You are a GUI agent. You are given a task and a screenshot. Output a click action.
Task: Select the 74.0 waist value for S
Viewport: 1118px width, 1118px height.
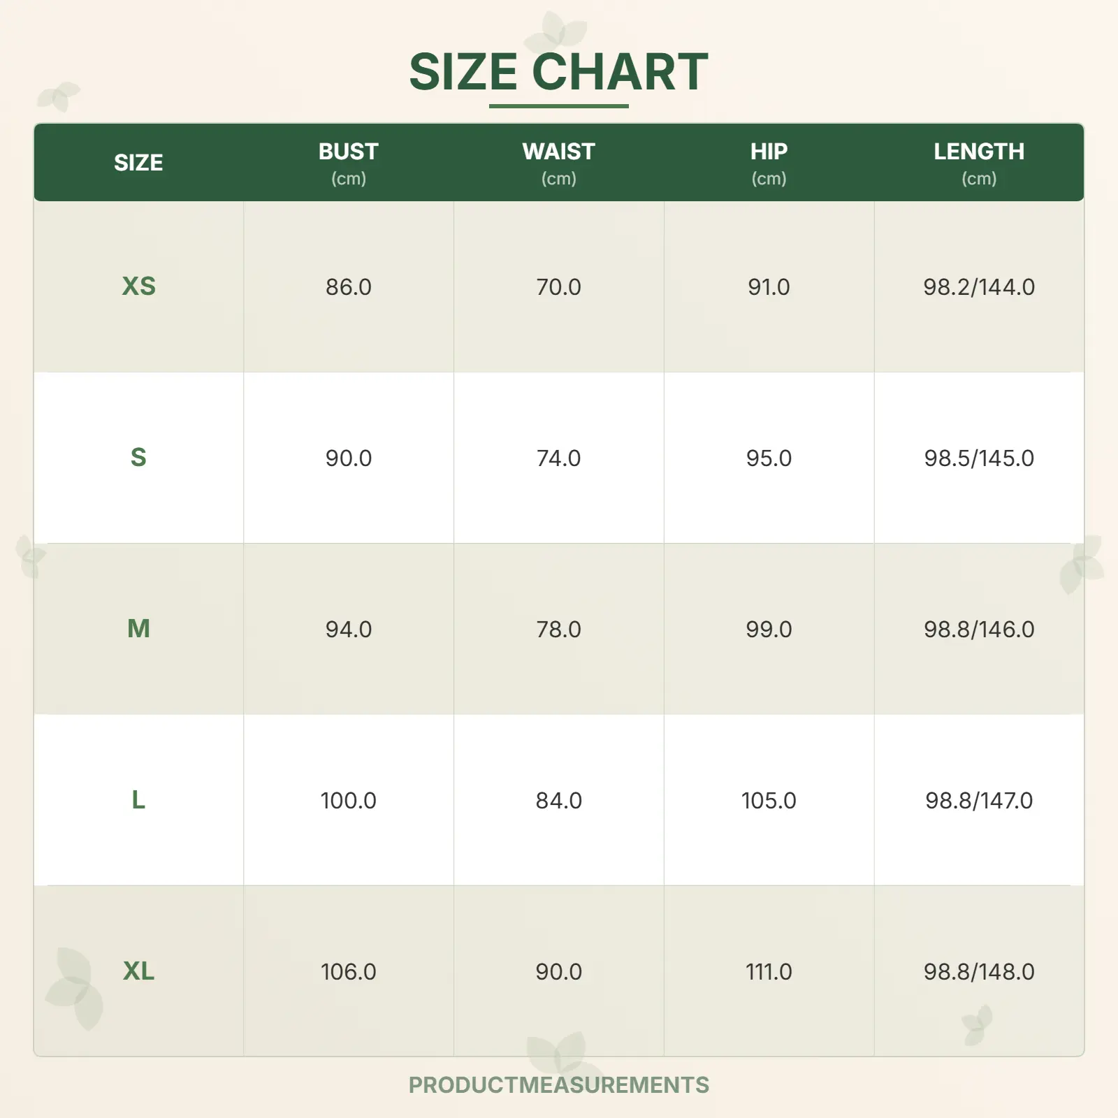tap(558, 458)
